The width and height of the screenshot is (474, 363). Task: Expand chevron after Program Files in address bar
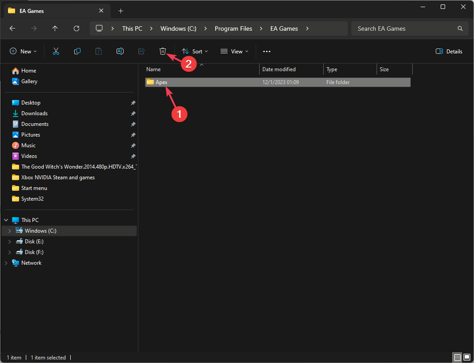click(261, 28)
